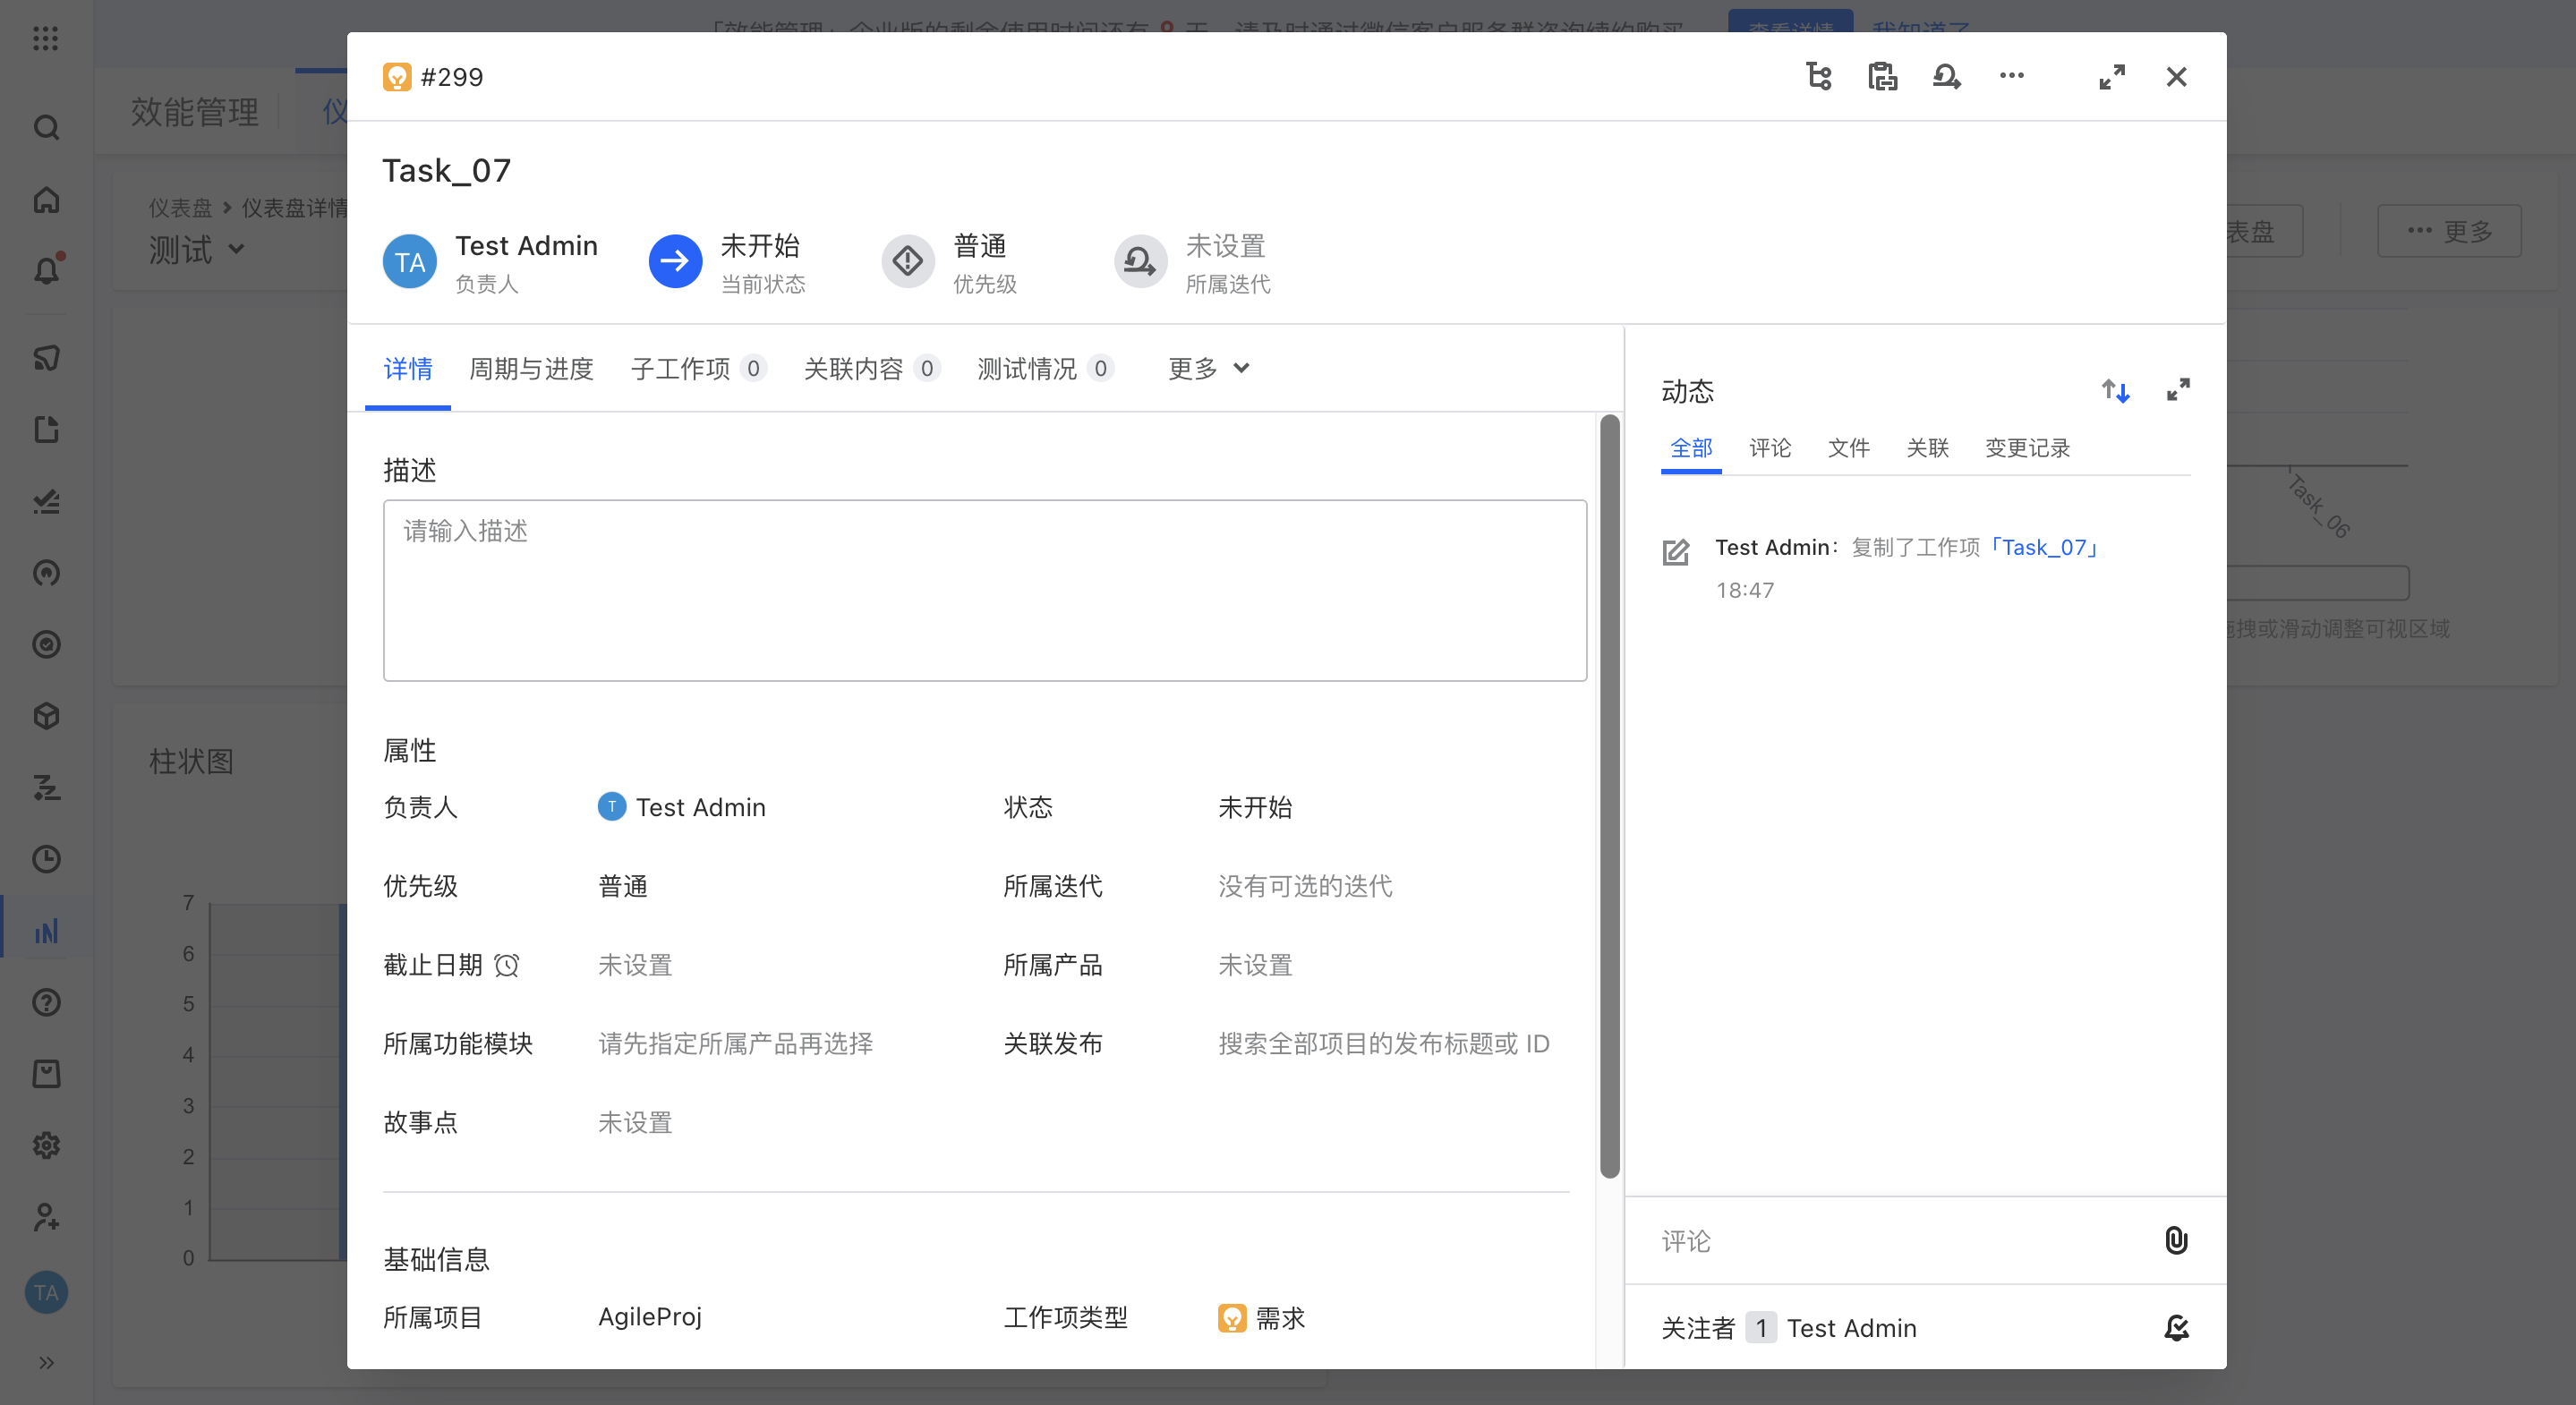Click the deadline reminder alarm clock icon
Viewport: 2576px width, 1405px height.
click(507, 965)
